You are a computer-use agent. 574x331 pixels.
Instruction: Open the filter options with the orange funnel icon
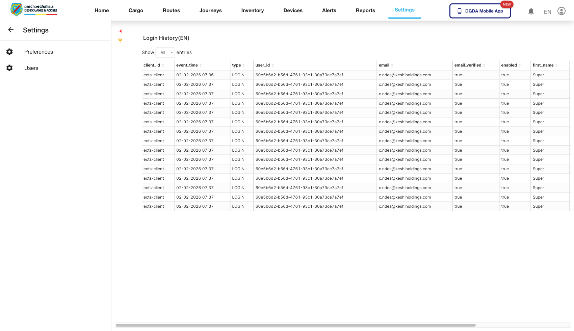(120, 40)
